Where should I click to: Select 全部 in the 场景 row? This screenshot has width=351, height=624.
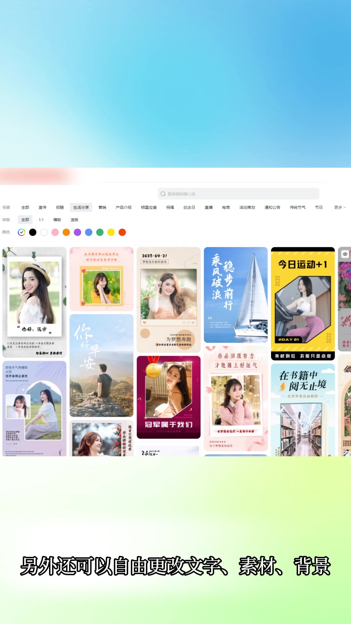(x=25, y=207)
